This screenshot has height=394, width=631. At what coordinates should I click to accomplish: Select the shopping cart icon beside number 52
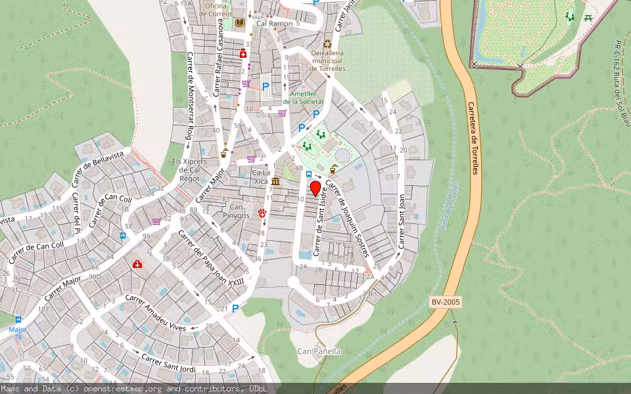156,221
